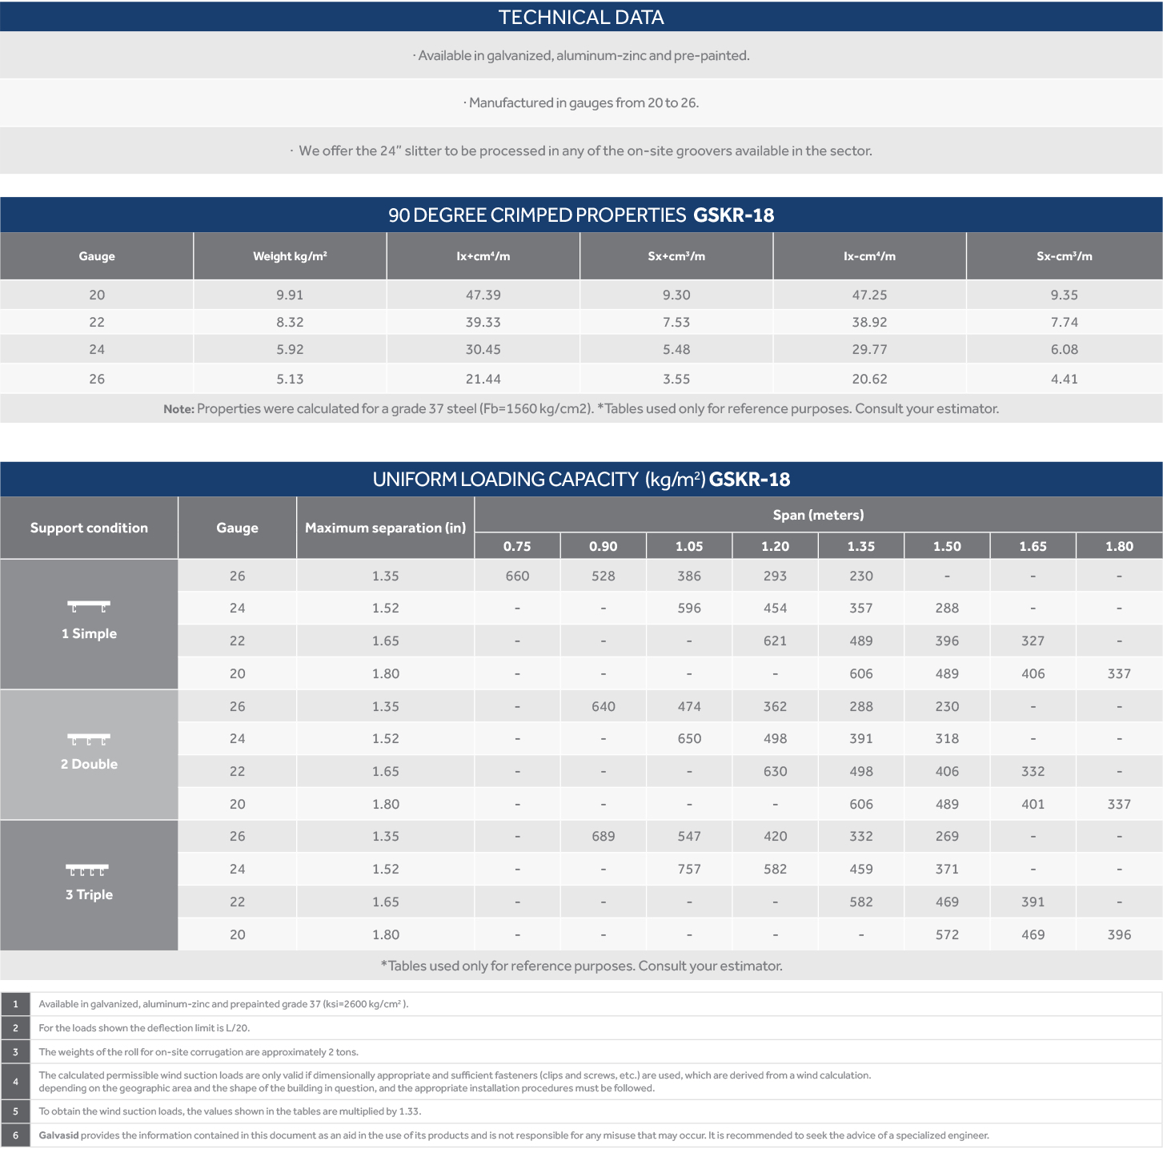1163x1149 pixels.
Task: Click the Span (meters) header
Action: pos(818,515)
